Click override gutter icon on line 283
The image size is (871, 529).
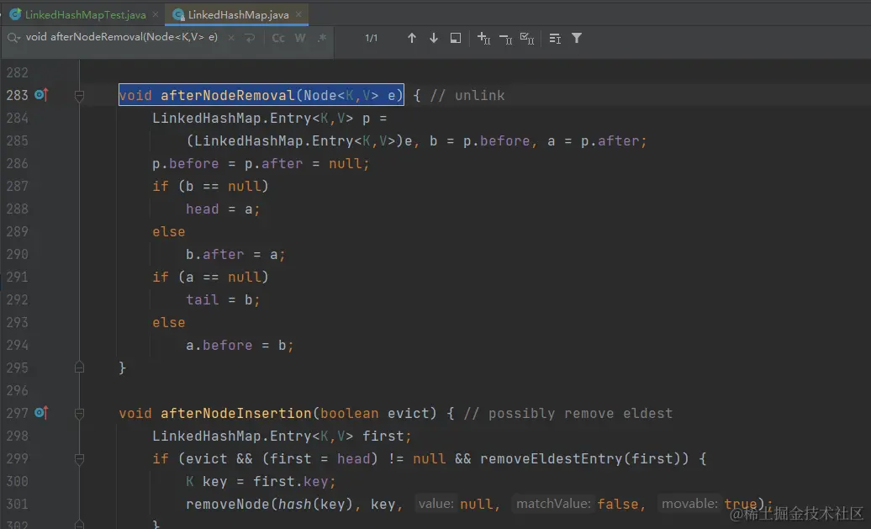pyautogui.click(x=41, y=95)
